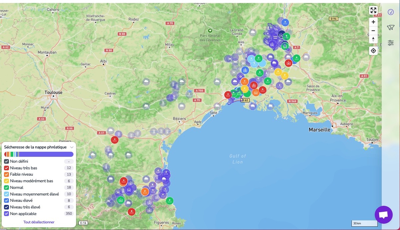Select the green marker north of Figueres
Image resolution: width=400 pixels, height=230 pixels.
click(x=169, y=201)
